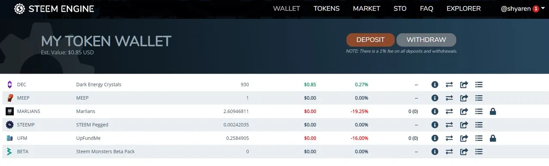This screenshot has width=549, height=166.
Task: Click the BETA token logo
Action: tap(9, 151)
